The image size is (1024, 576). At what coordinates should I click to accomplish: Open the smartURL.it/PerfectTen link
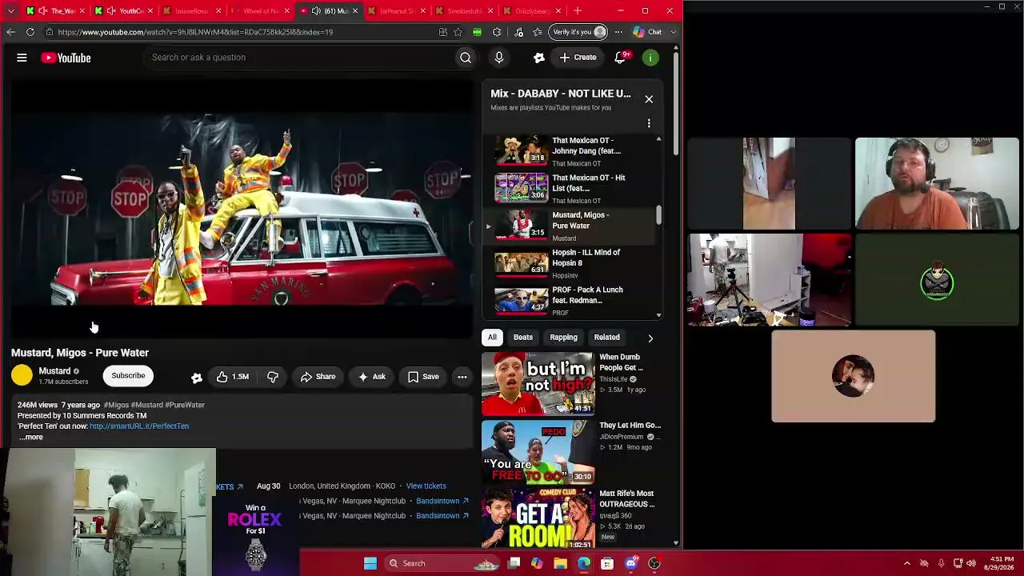[x=139, y=426]
